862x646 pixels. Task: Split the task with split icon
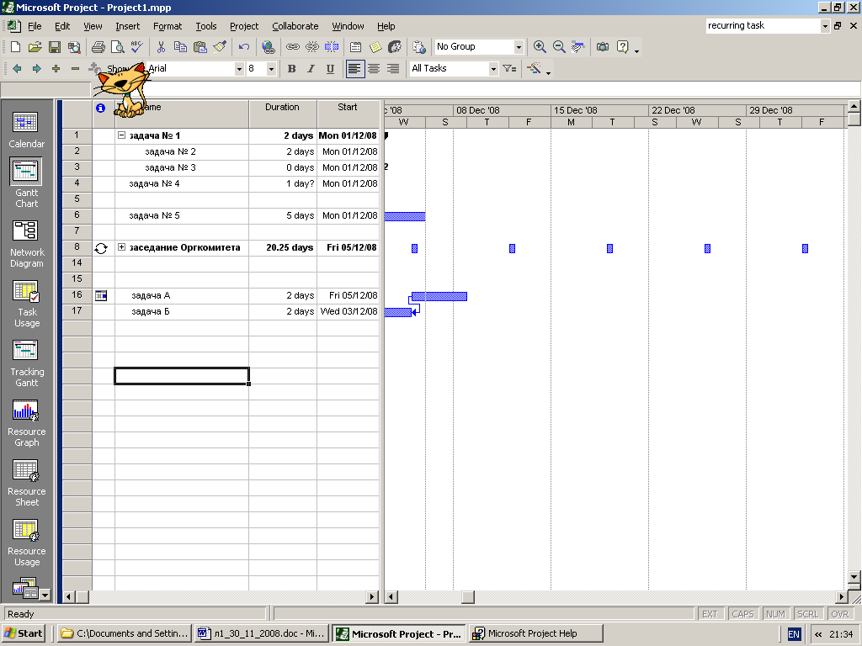(x=332, y=47)
